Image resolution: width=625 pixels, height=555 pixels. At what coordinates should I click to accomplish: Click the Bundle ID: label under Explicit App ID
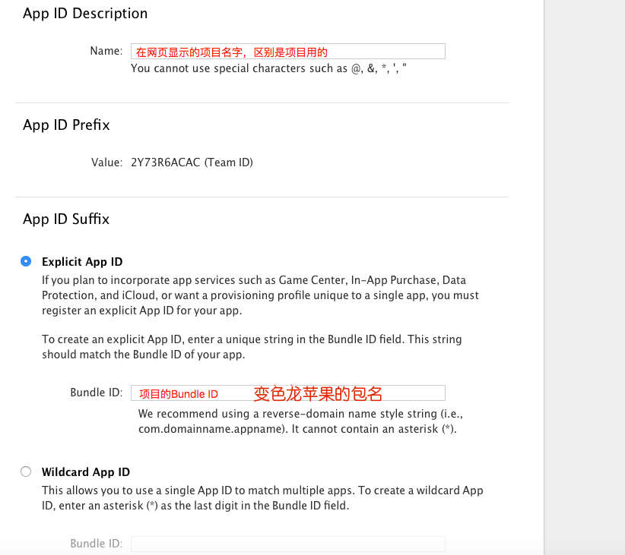pyautogui.click(x=97, y=393)
